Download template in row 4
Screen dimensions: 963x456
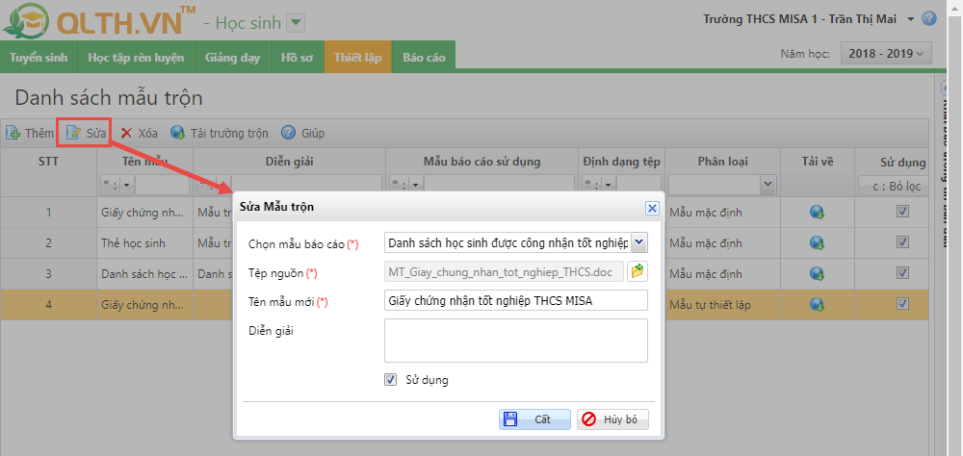click(818, 305)
